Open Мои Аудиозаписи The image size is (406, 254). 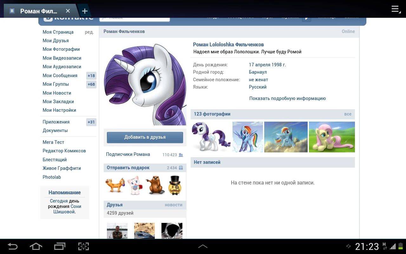(62, 67)
